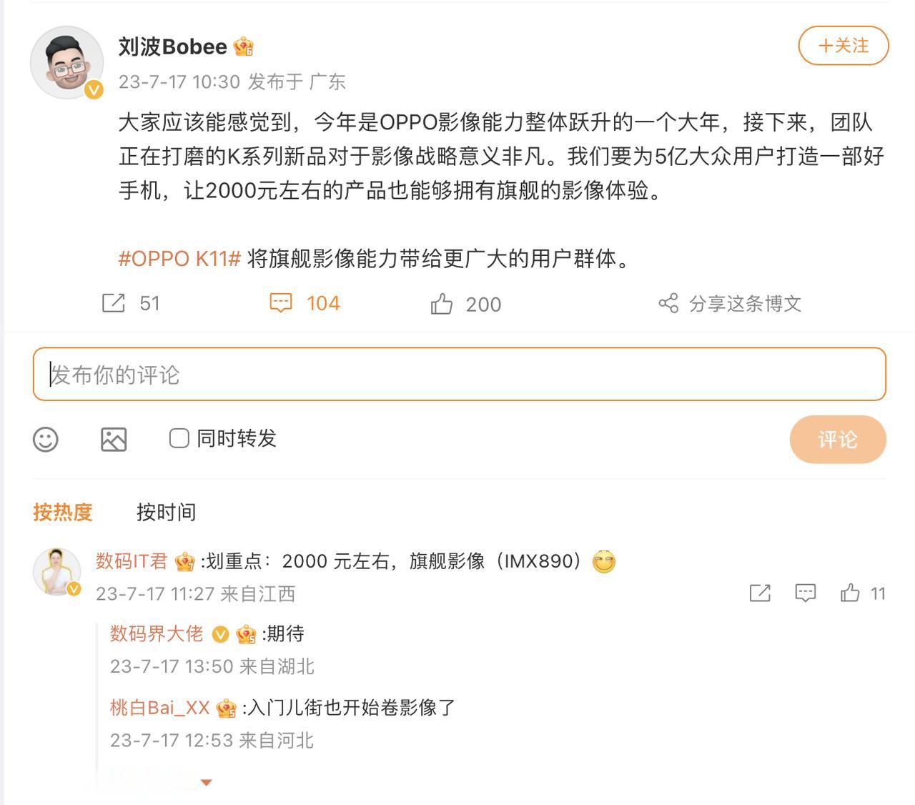Click the verified badge on 刘波Bobee's avatar
The image size is (915, 805).
pyautogui.click(x=92, y=90)
